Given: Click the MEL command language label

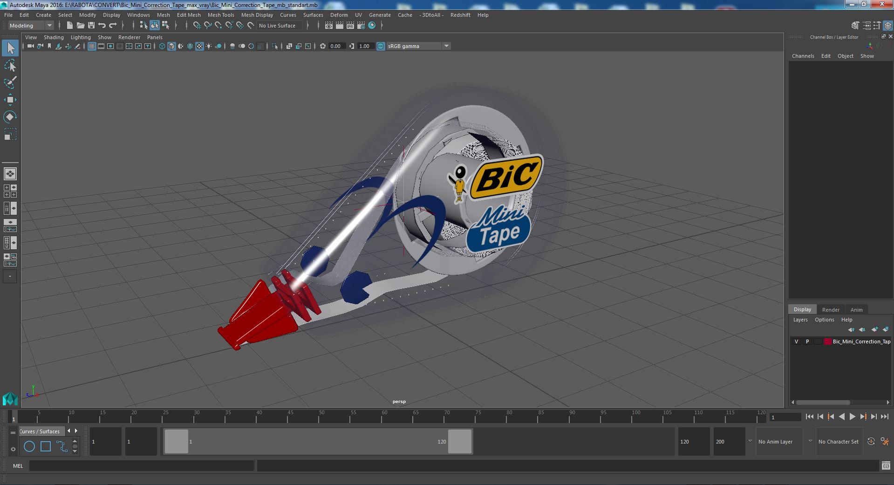Looking at the screenshot, I should [x=18, y=466].
